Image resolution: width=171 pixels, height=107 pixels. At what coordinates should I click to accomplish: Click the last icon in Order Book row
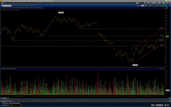(x=168, y=105)
